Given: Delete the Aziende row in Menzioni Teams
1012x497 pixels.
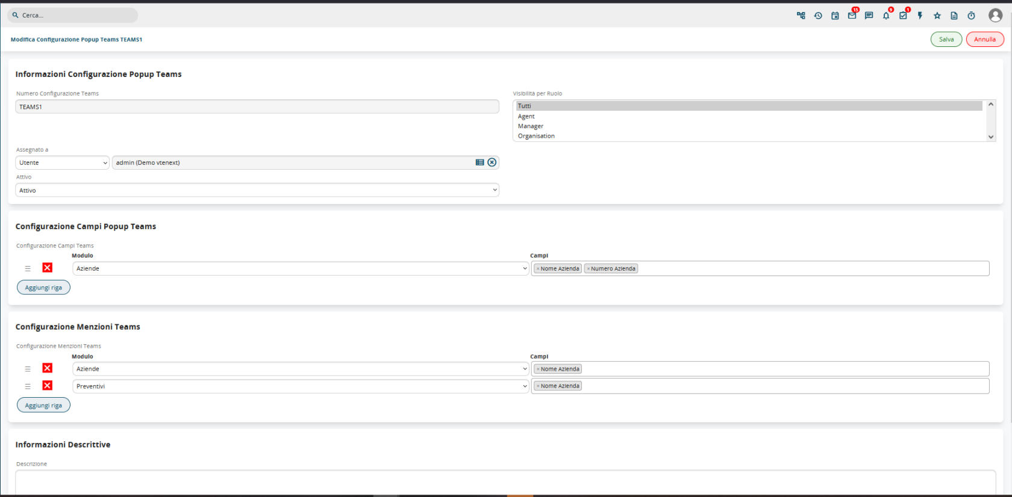Looking at the screenshot, I should point(48,368).
